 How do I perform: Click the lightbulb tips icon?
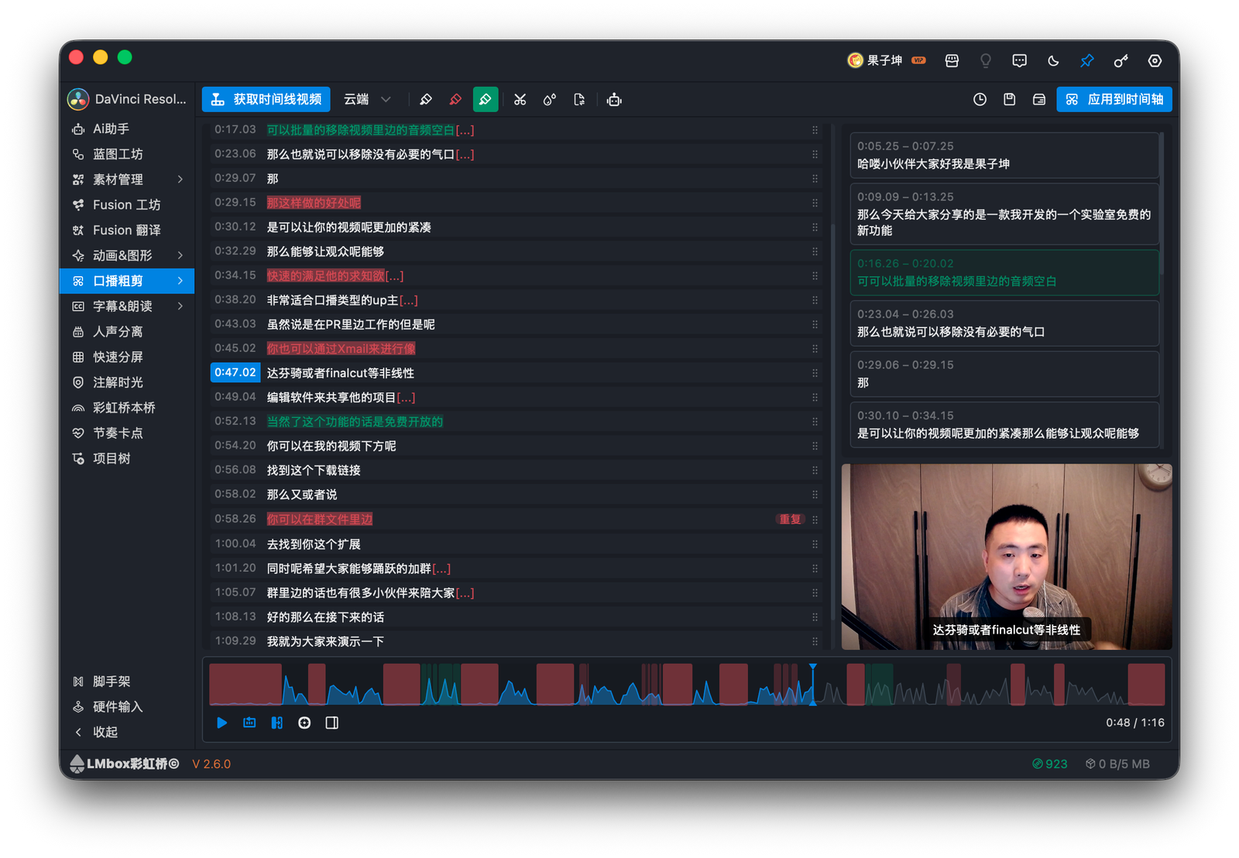[986, 60]
